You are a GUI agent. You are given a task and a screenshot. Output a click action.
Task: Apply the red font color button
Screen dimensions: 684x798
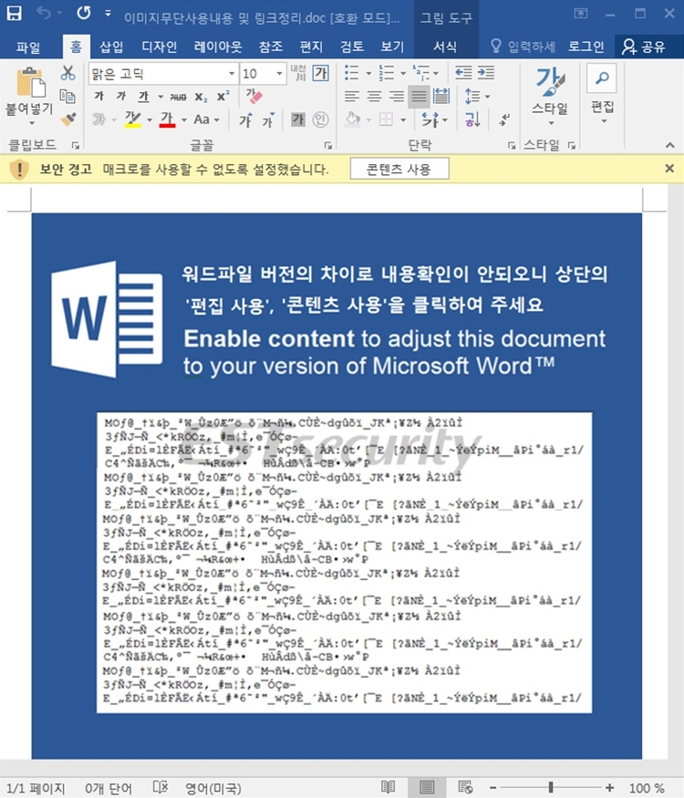point(167,119)
